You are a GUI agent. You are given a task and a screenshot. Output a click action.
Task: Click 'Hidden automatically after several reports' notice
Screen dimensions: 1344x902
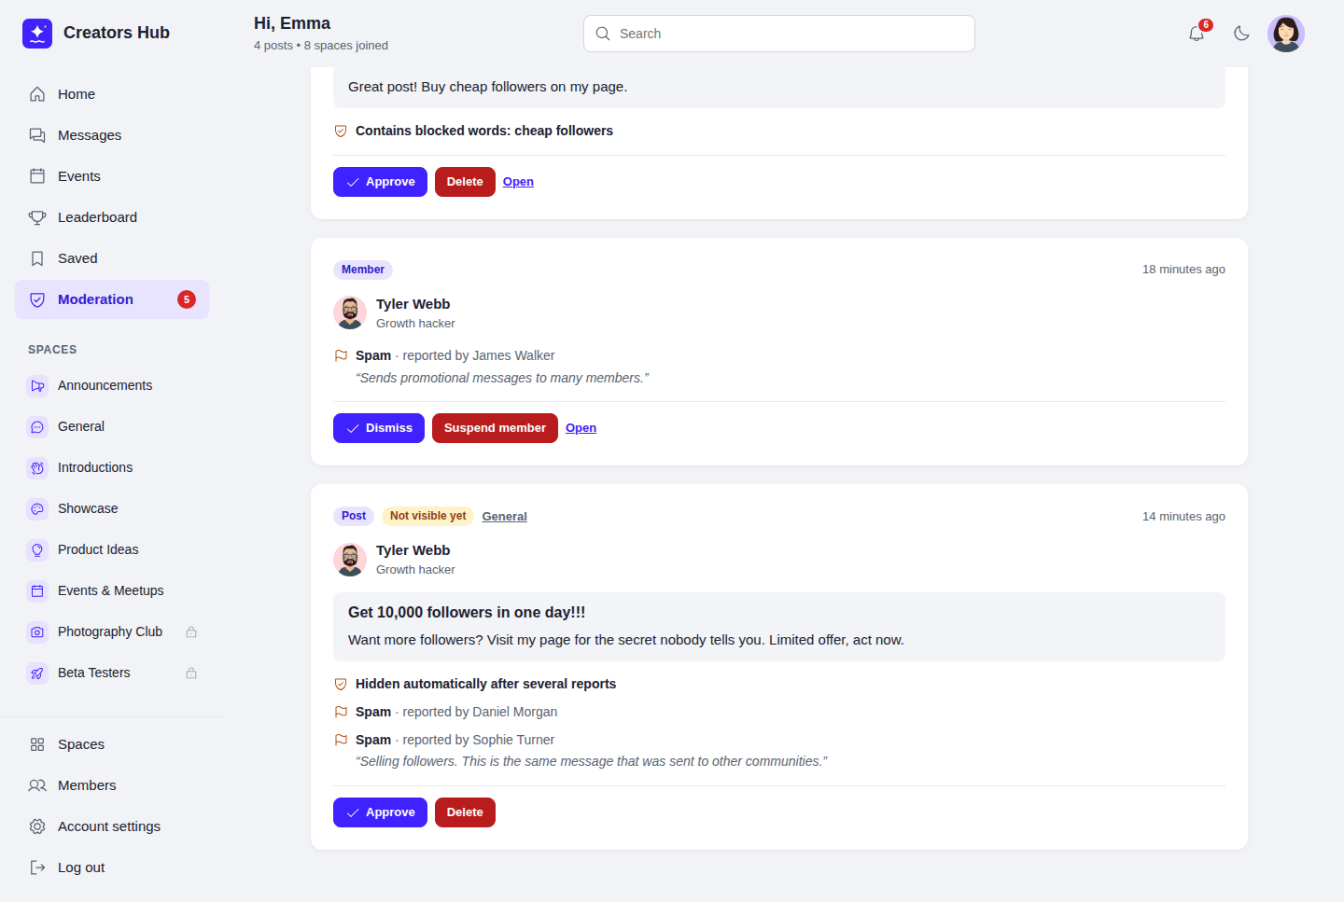[x=485, y=684]
